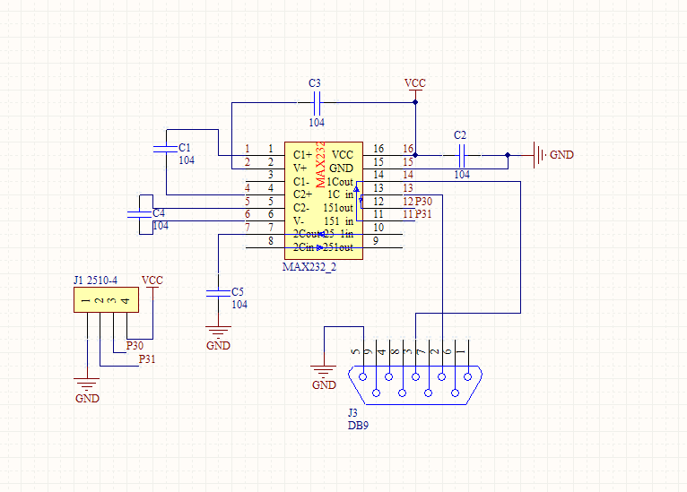Click the 'C1' designator label
This screenshot has height=492, width=687.
(x=185, y=148)
